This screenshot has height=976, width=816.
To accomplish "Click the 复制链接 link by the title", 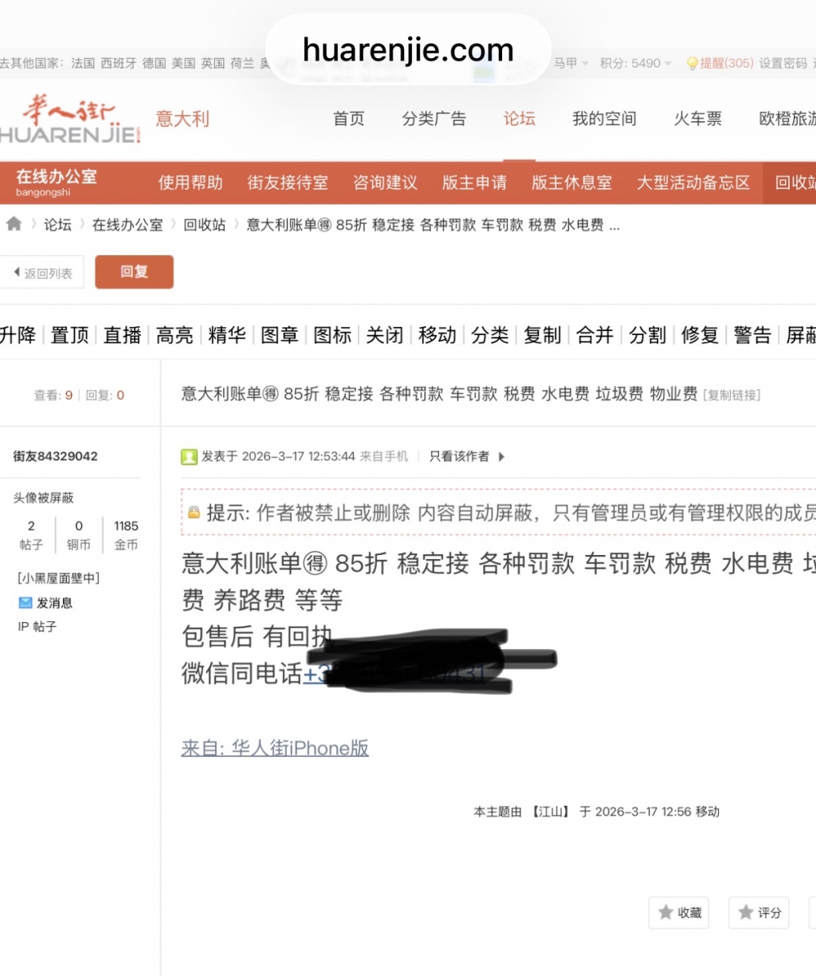I will point(732,395).
